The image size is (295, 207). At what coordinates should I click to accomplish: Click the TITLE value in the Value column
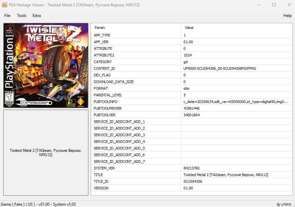click(226, 175)
